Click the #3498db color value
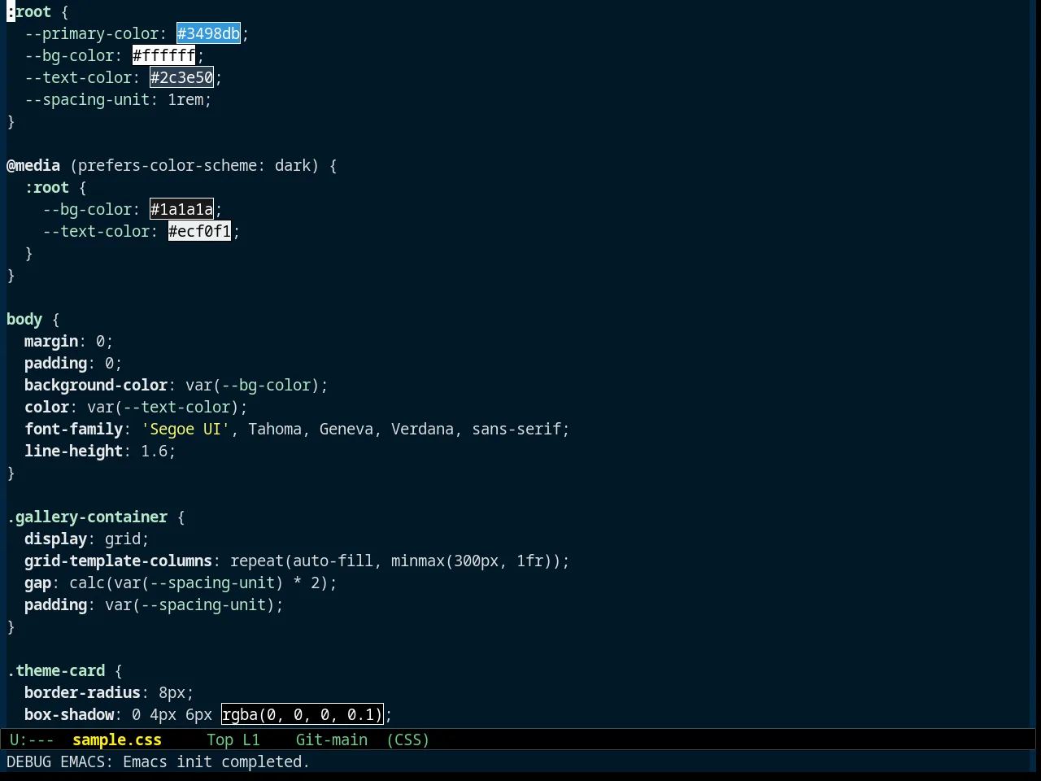Viewport: 1041px width, 781px height. tap(208, 33)
